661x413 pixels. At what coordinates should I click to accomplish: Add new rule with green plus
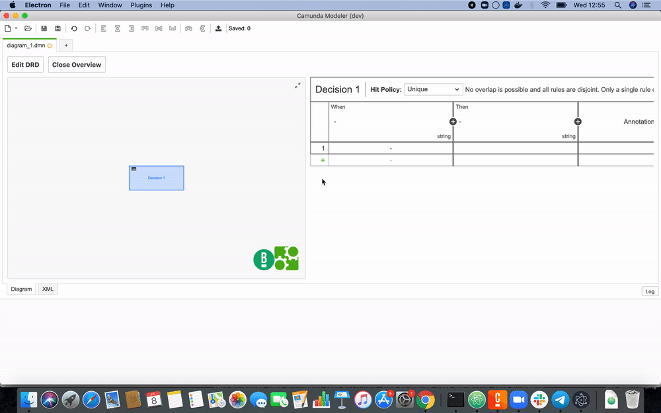323,160
